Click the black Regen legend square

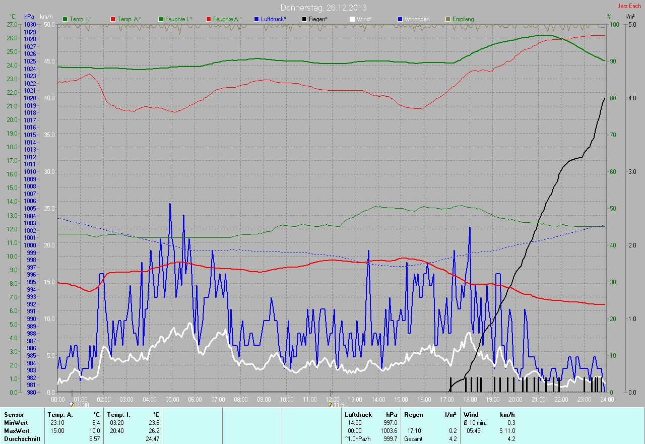304,19
